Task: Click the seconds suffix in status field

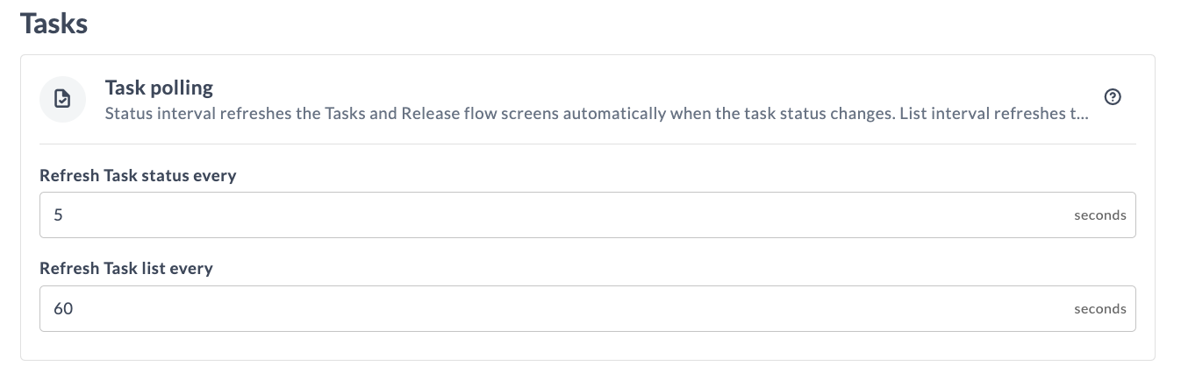Action: 1099,215
